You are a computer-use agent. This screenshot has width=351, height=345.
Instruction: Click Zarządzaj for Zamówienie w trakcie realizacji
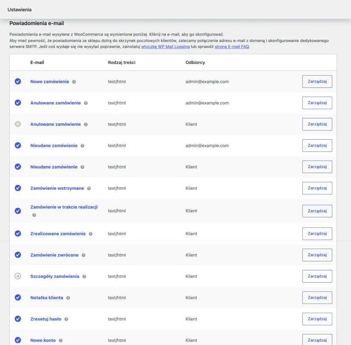[317, 211]
